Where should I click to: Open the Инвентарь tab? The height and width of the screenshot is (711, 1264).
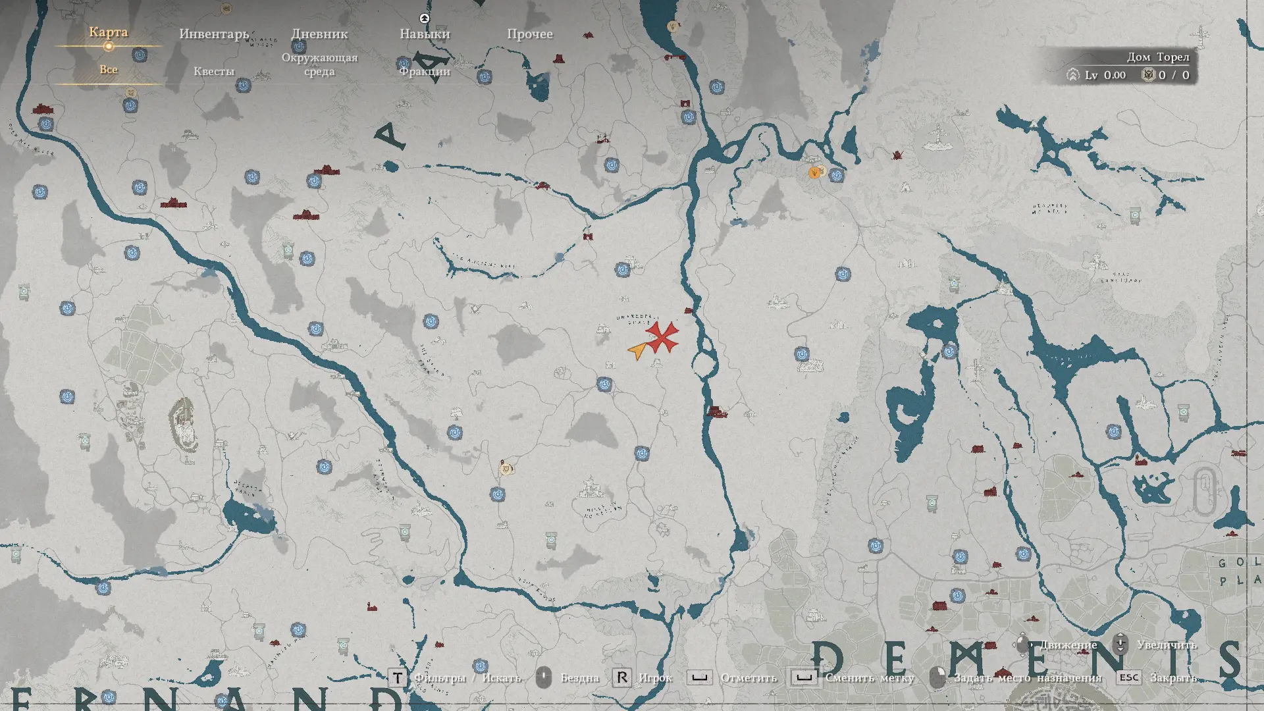click(214, 34)
